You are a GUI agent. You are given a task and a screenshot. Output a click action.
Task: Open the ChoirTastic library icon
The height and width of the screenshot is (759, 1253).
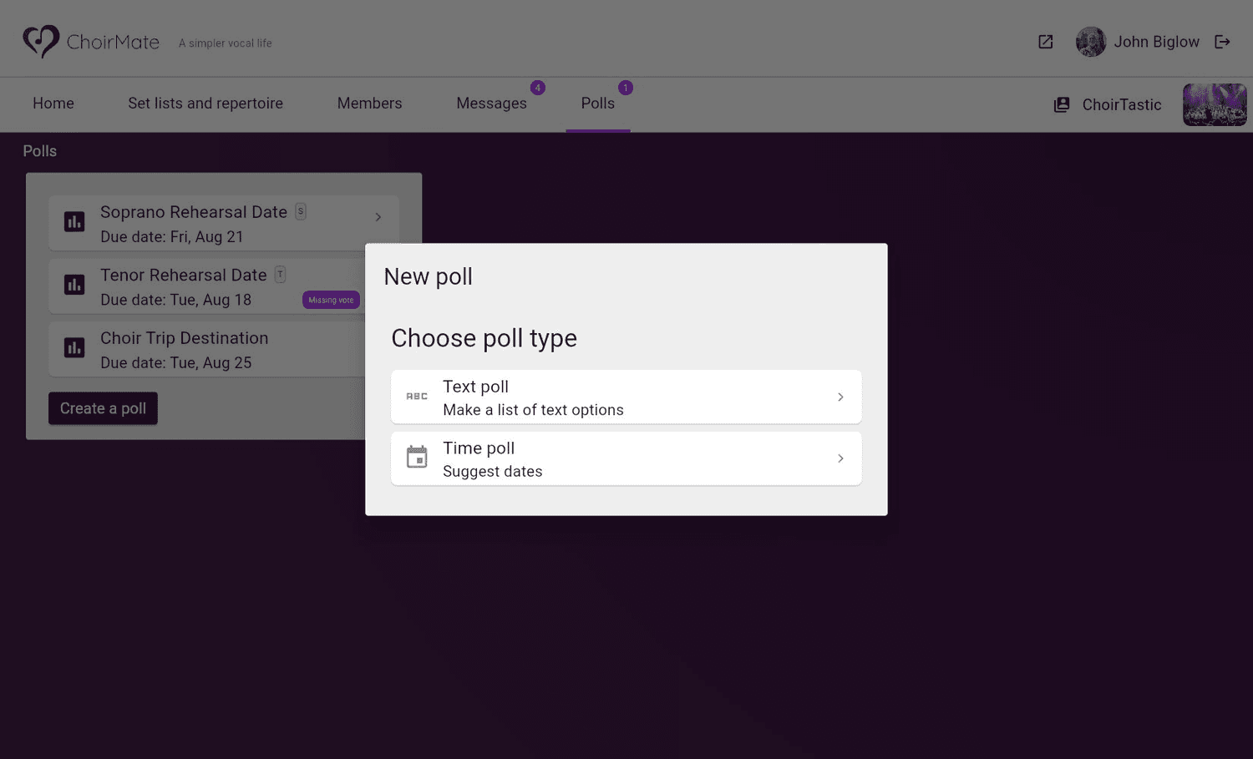[1062, 104]
